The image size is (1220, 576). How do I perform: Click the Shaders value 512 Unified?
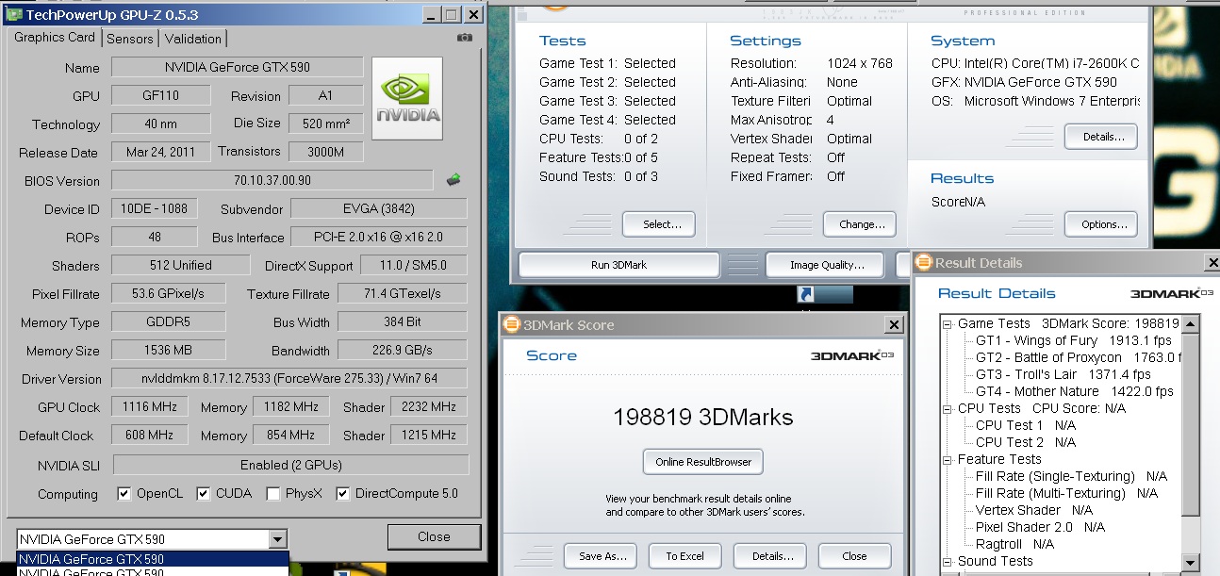pos(180,265)
